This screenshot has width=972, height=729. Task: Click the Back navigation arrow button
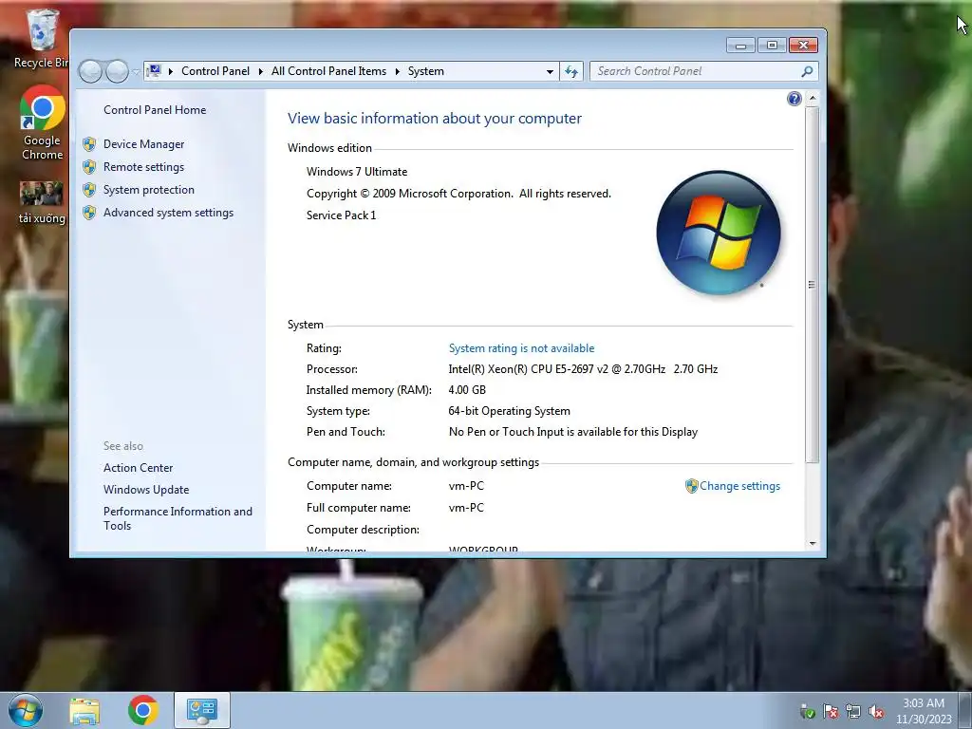(90, 71)
